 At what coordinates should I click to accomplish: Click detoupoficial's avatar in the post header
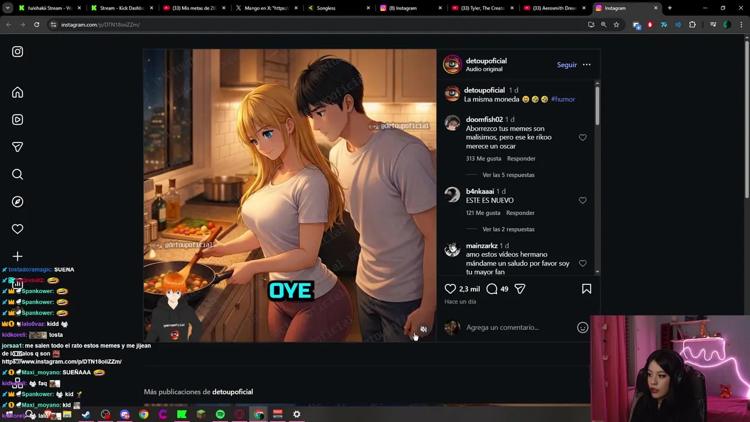coord(452,64)
